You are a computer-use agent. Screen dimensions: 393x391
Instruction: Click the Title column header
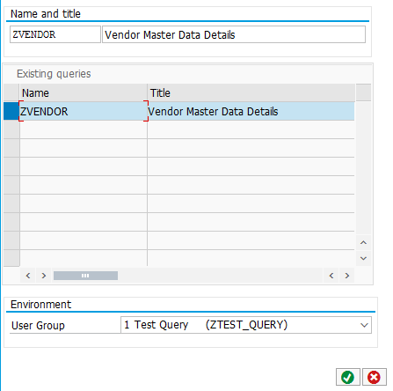(251, 93)
